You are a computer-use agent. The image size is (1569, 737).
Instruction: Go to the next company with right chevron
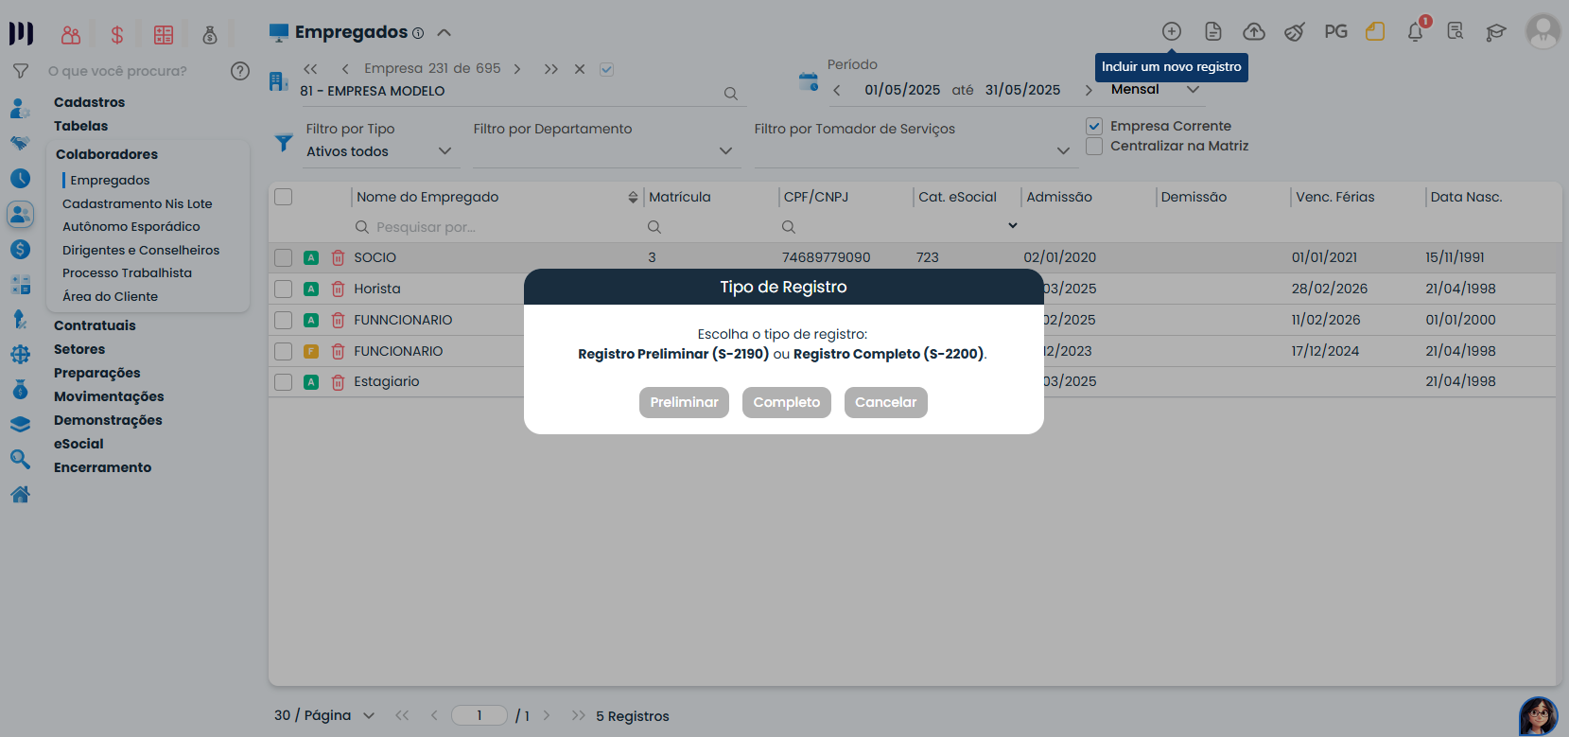(517, 69)
